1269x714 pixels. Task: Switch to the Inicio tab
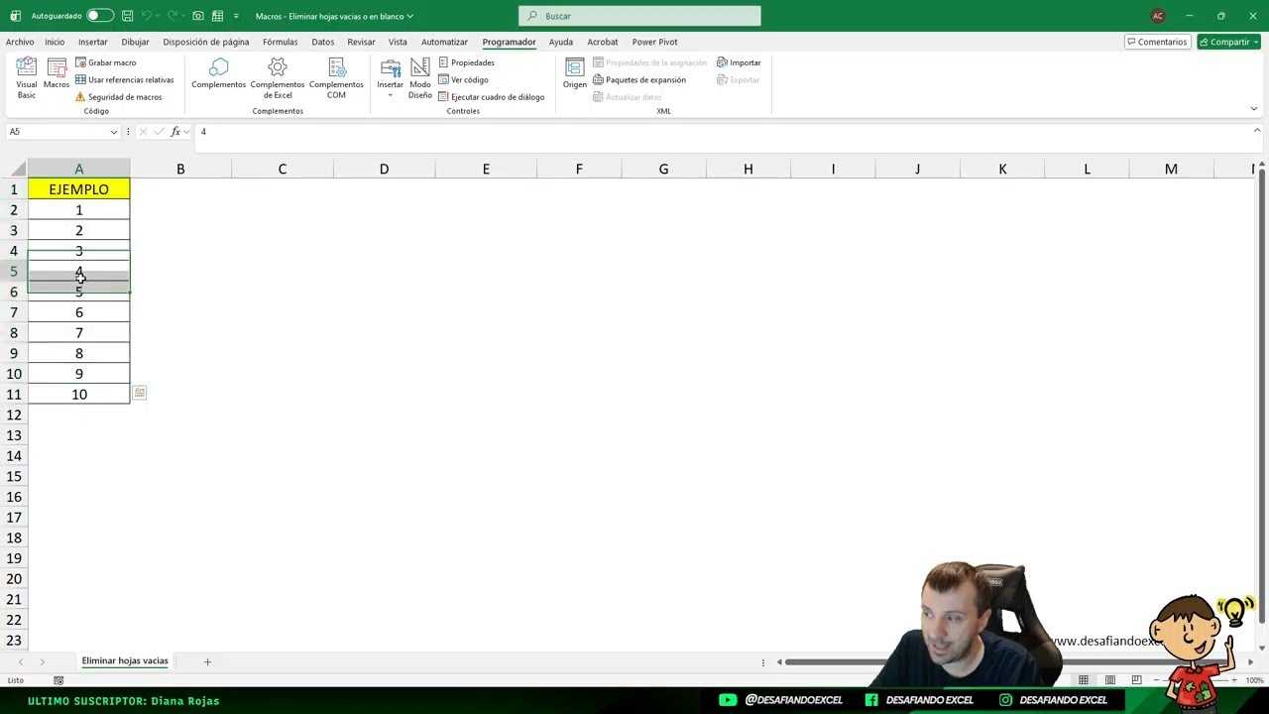pos(55,42)
